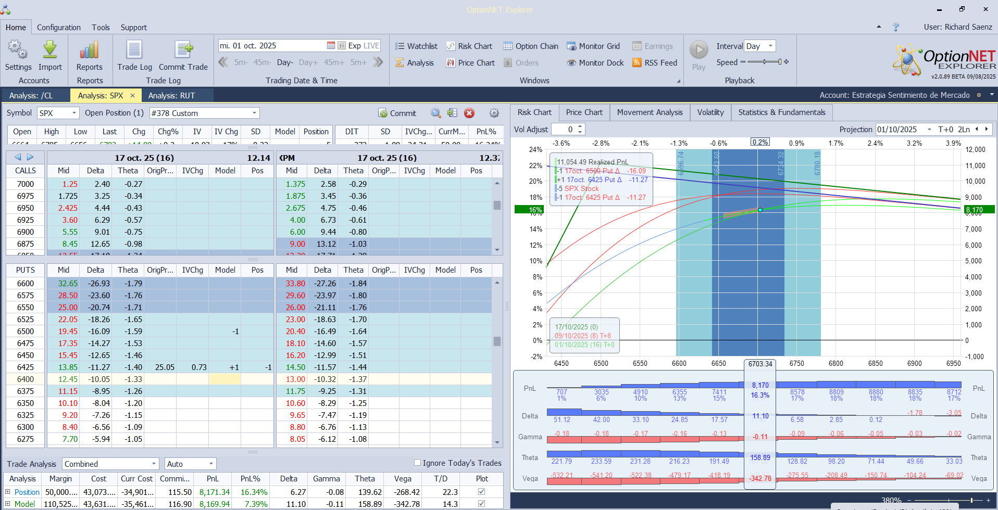Open the Option Chain window
The height and width of the screenshot is (510, 998).
point(531,46)
